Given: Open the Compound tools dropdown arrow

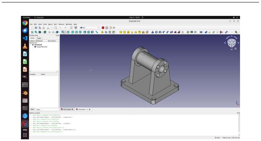Looking at the screenshot, I should coord(203,32).
